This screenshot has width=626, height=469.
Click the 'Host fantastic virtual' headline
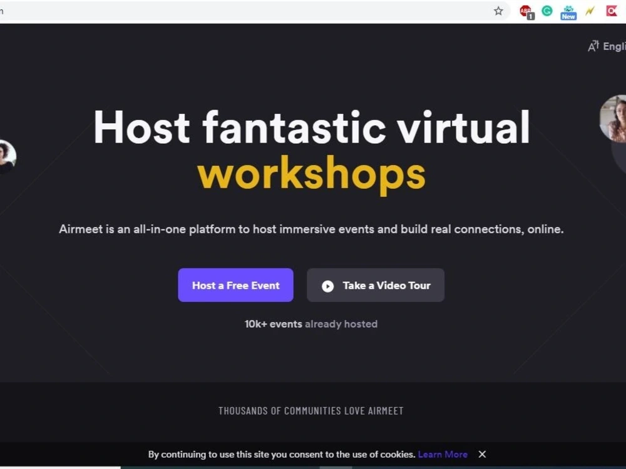[x=311, y=127]
